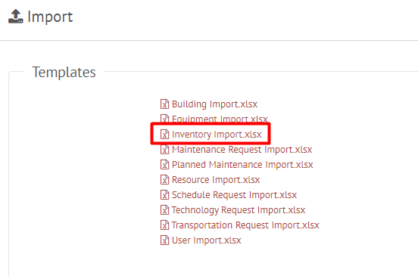Image resolution: width=418 pixels, height=276 pixels.
Task: Download Equipment Import.xlsx template
Action: point(220,119)
